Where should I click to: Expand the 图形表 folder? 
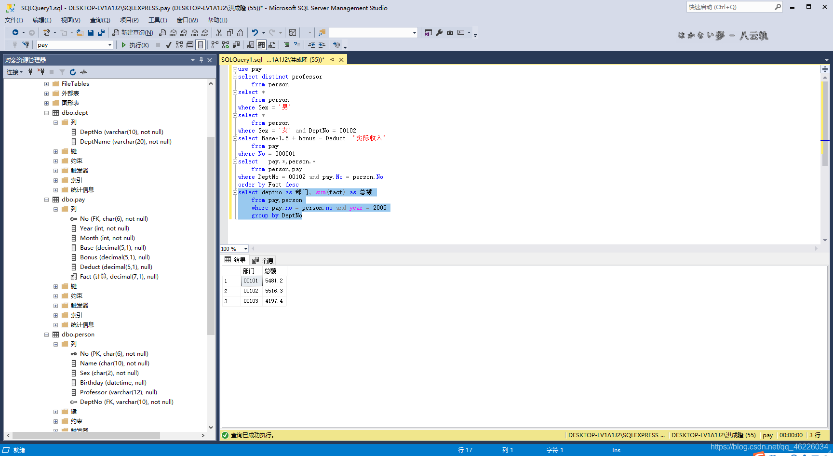pos(47,103)
